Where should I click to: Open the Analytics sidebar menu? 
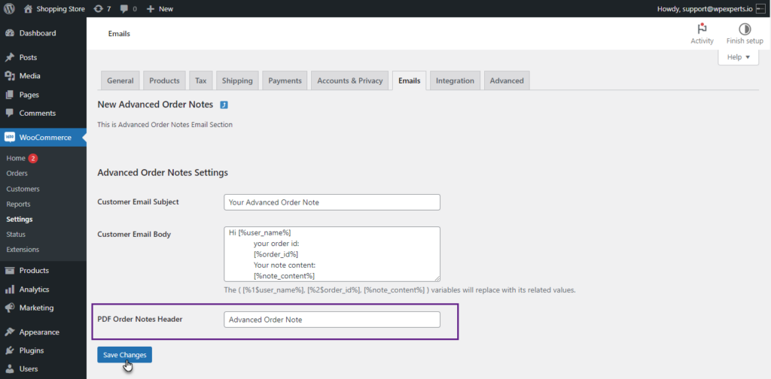click(35, 290)
